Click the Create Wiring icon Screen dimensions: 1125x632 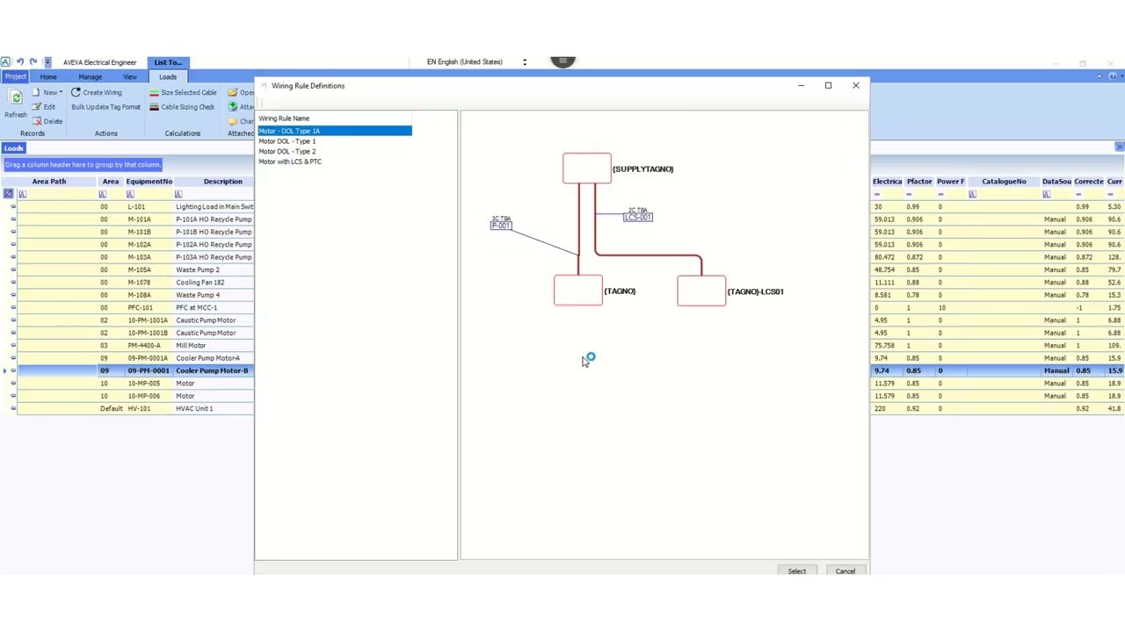[x=76, y=92]
